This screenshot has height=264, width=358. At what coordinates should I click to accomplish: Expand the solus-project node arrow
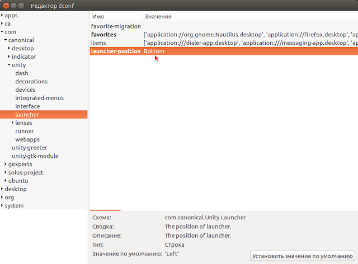(x=6, y=172)
